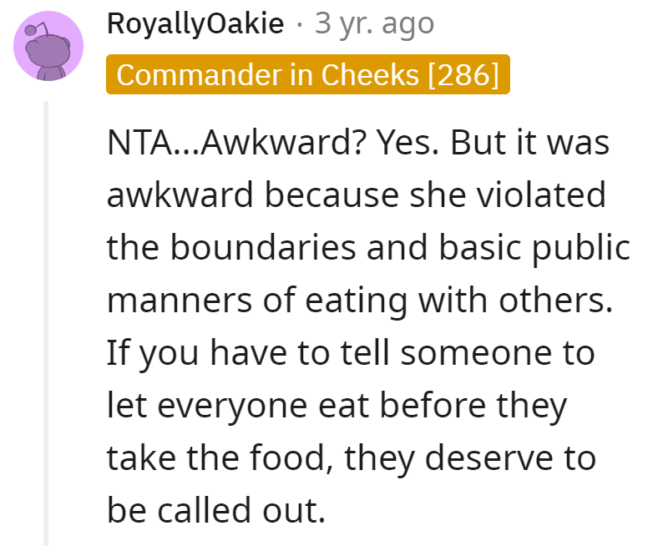Select the 'Commander in Cheeks [286]' flair
Viewport: 658px width, 546px height.
308,74
